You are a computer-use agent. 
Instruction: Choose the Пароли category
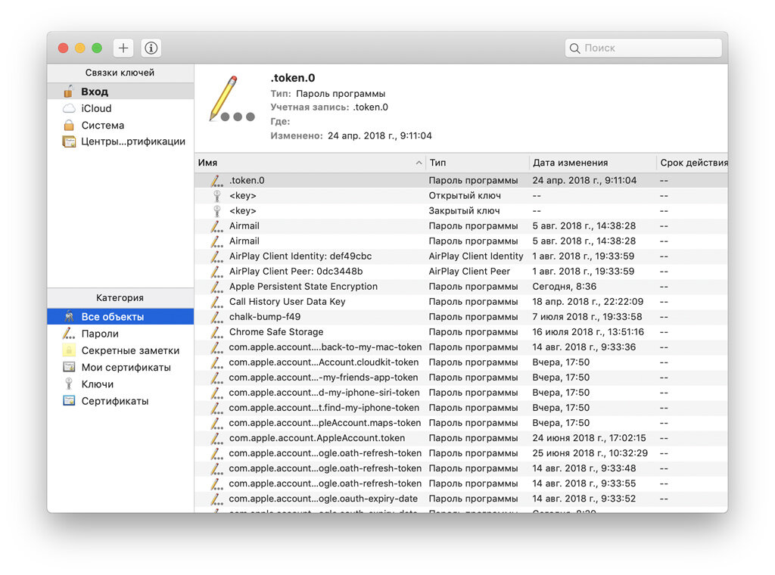point(120,334)
